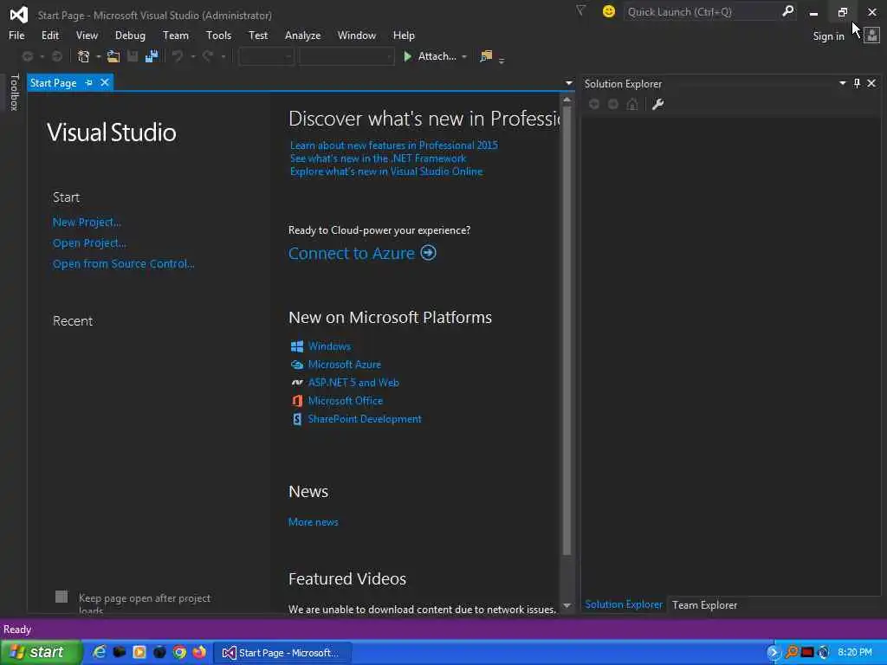The height and width of the screenshot is (665, 887).
Task: Click the Undo toolbar icon
Action: pyautogui.click(x=178, y=56)
